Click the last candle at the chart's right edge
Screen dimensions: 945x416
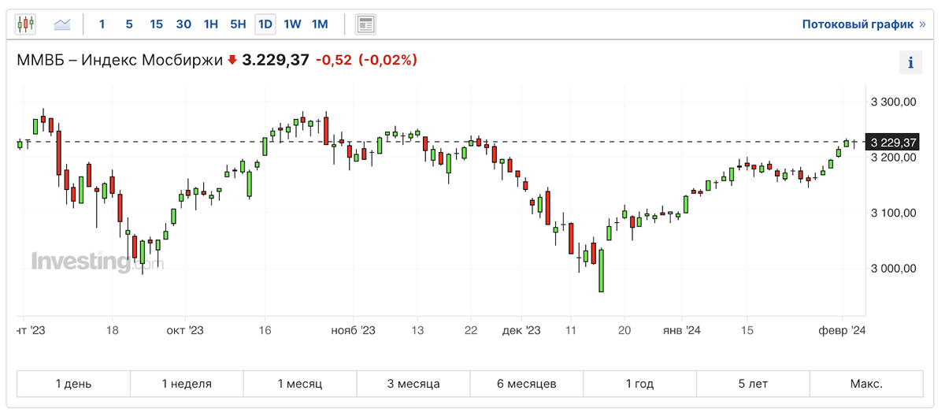(x=854, y=143)
